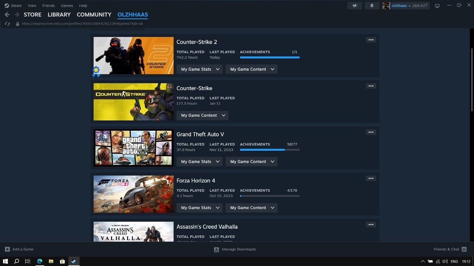Go to the COMMUNITY tab
The width and height of the screenshot is (474, 266).
[x=94, y=14]
